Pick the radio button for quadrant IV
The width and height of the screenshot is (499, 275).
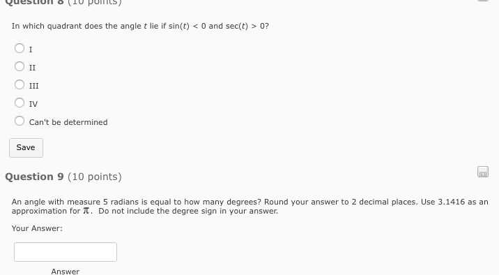pos(20,103)
